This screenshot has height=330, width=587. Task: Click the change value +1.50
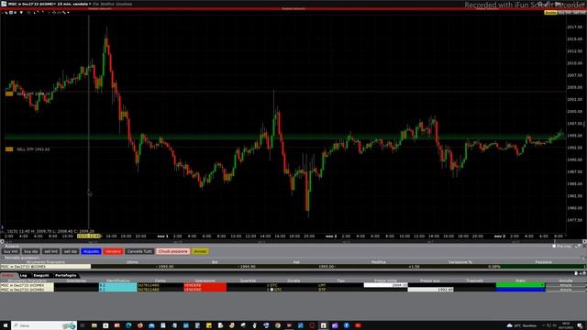pyautogui.click(x=414, y=267)
